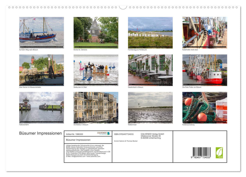Click the CALVENDO publisher logo
This screenshot has width=246, height=177.
coord(103,133)
